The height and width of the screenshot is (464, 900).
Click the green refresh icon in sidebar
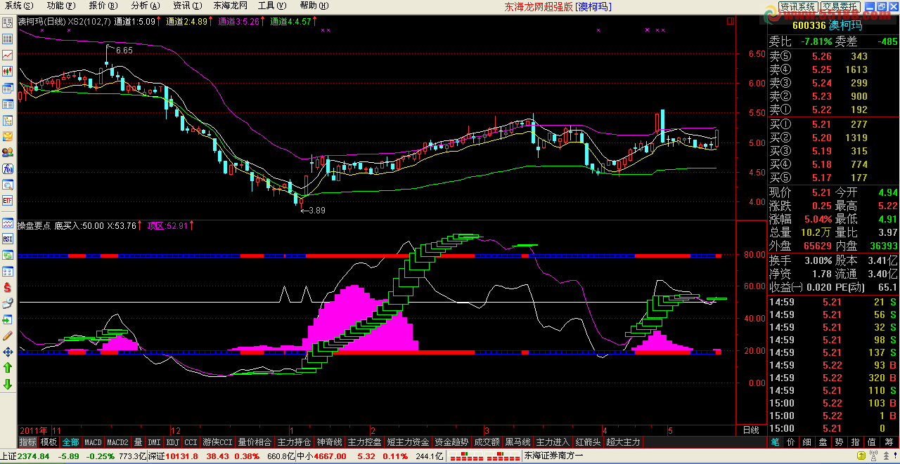click(x=8, y=256)
